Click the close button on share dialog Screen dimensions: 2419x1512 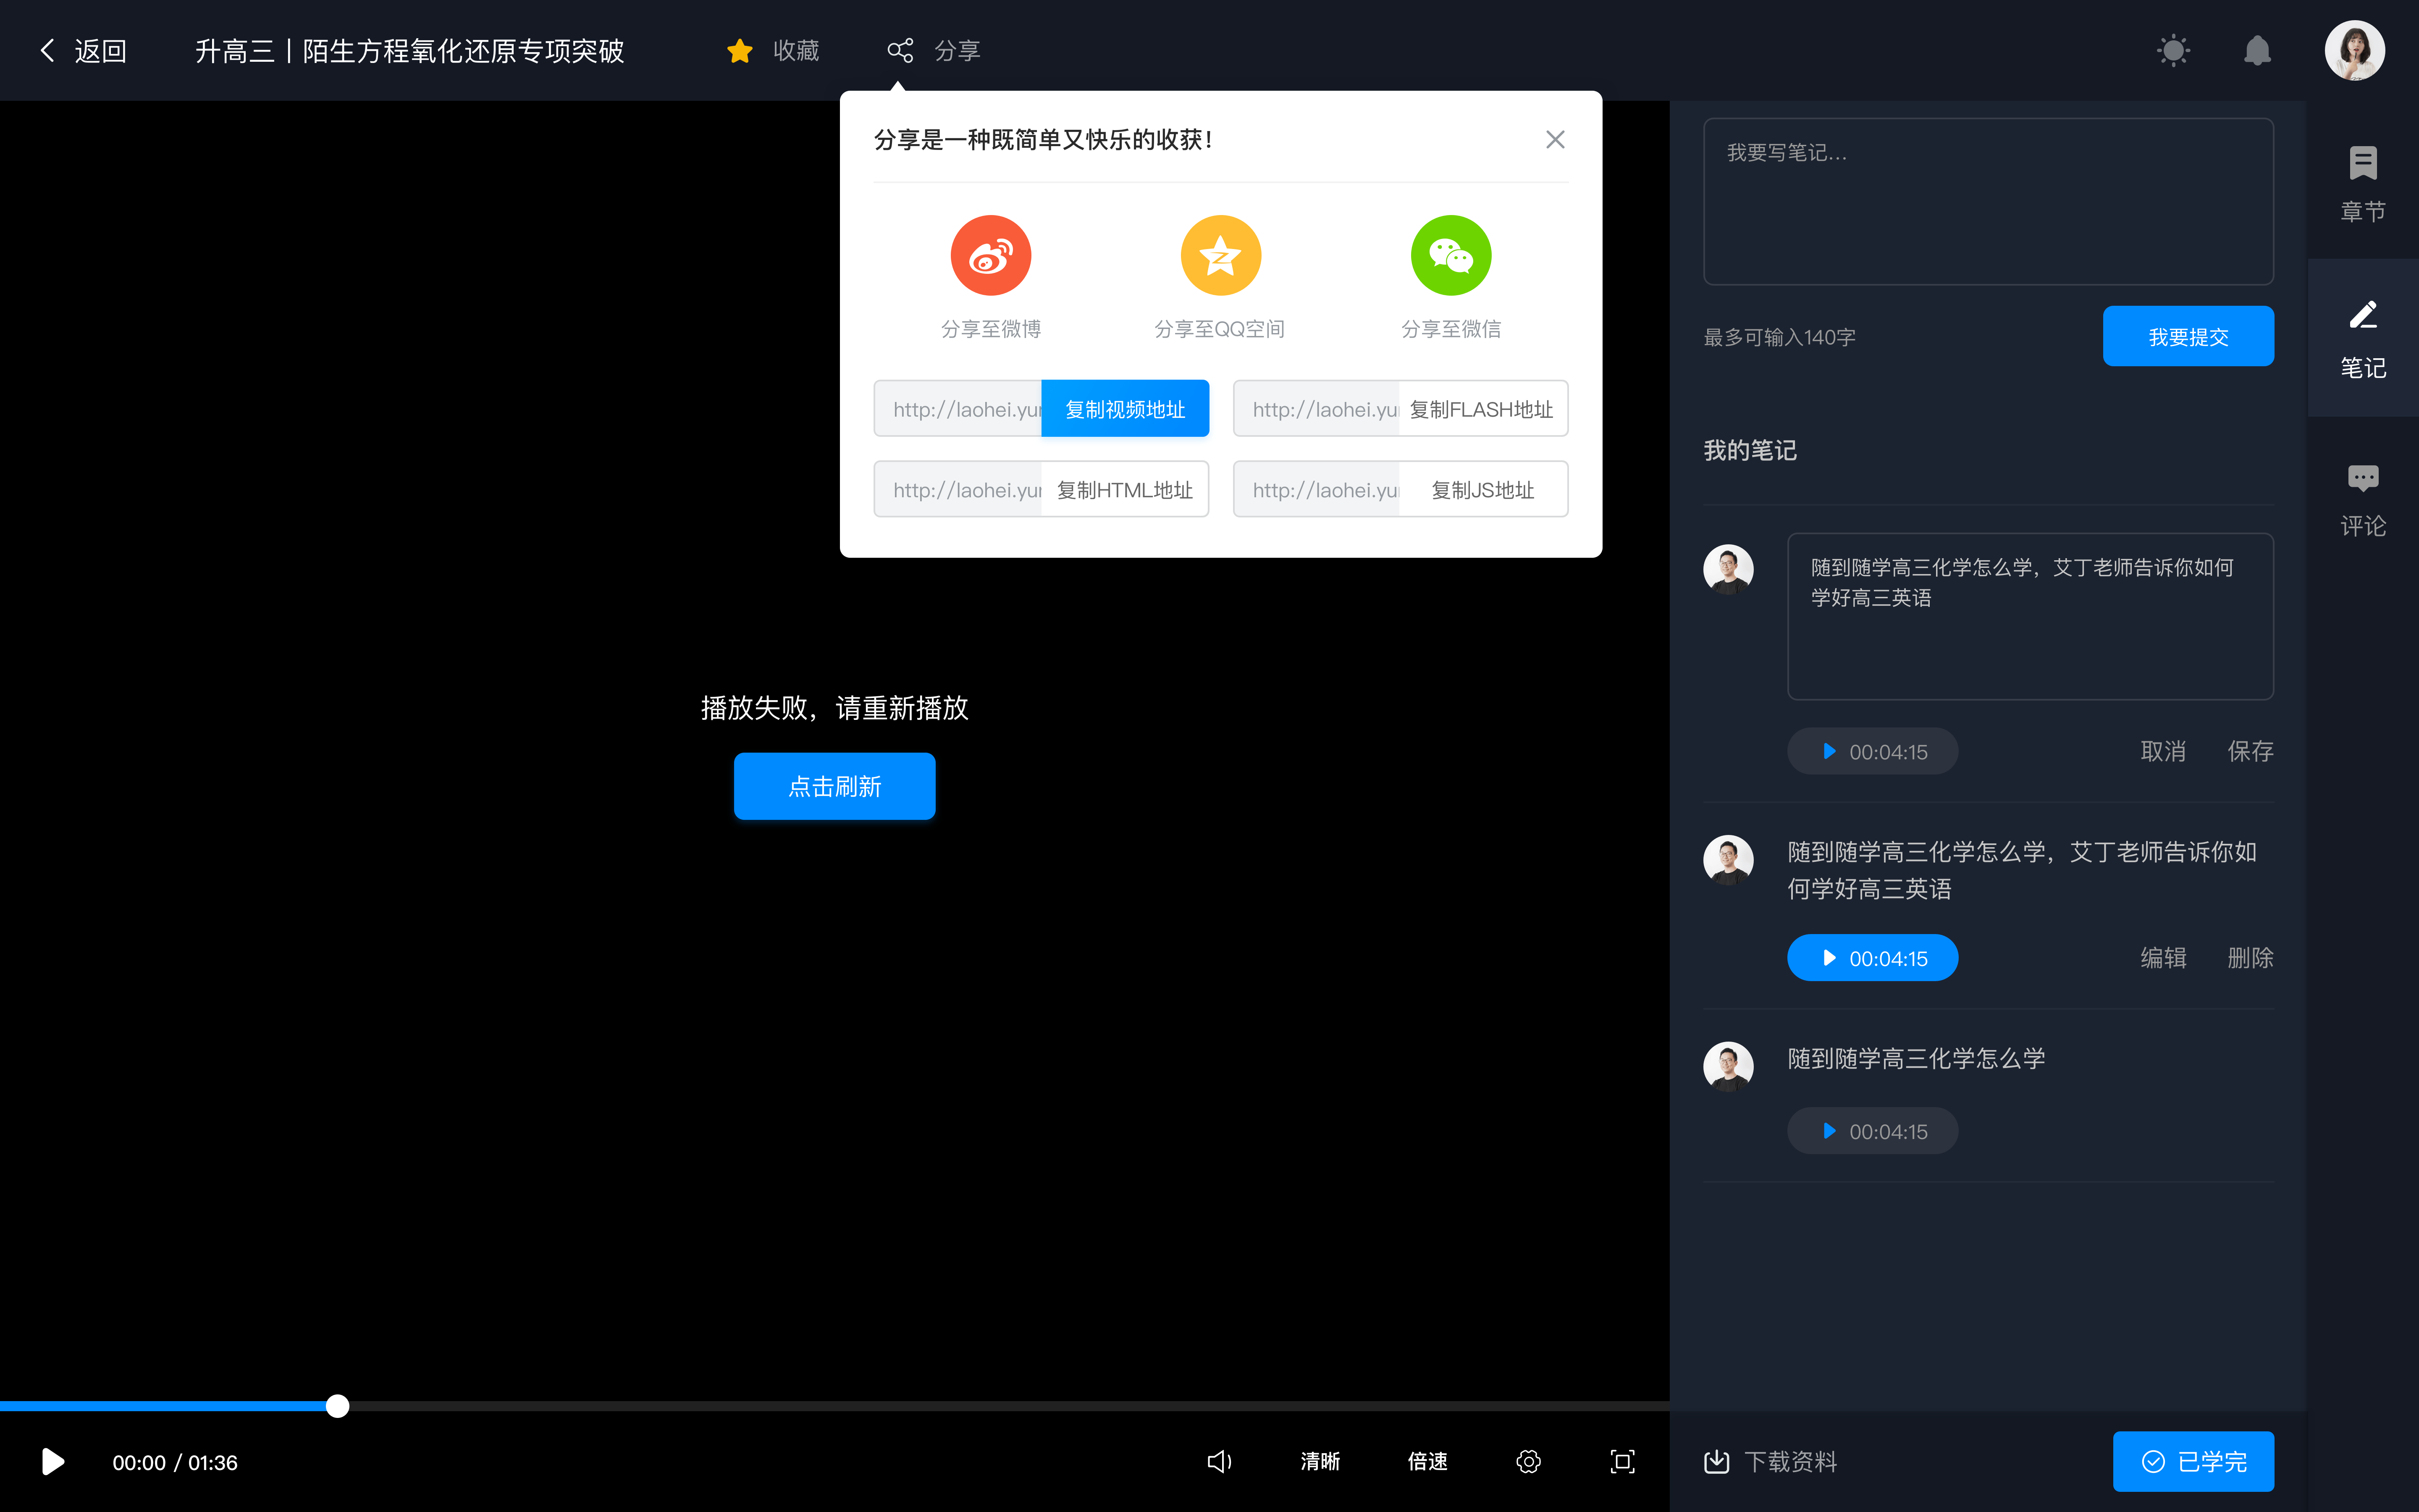pos(1555,139)
